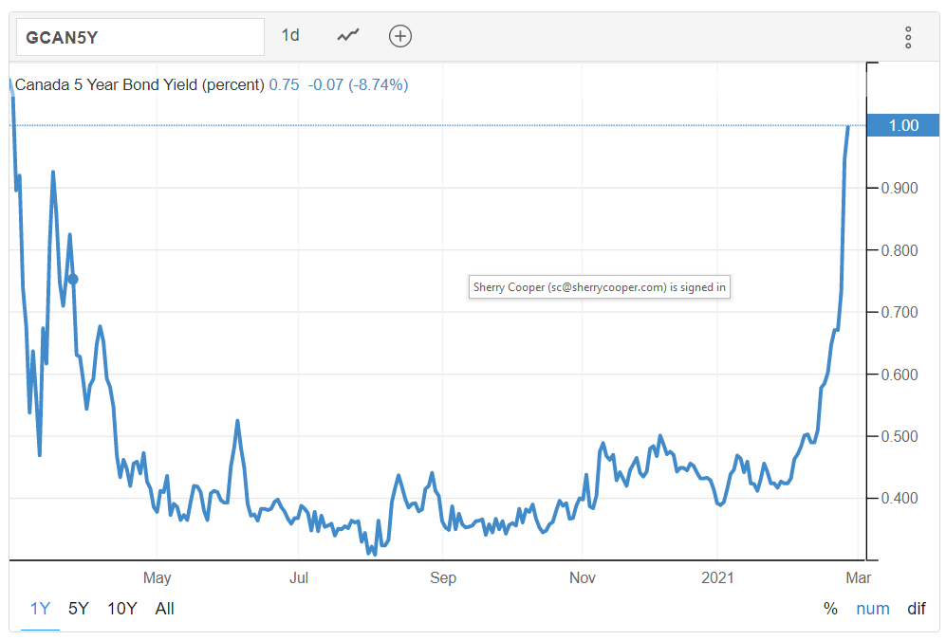Viewport: 946px width, 640px height.
Task: Switch to the 10Y time range
Action: [x=122, y=609]
